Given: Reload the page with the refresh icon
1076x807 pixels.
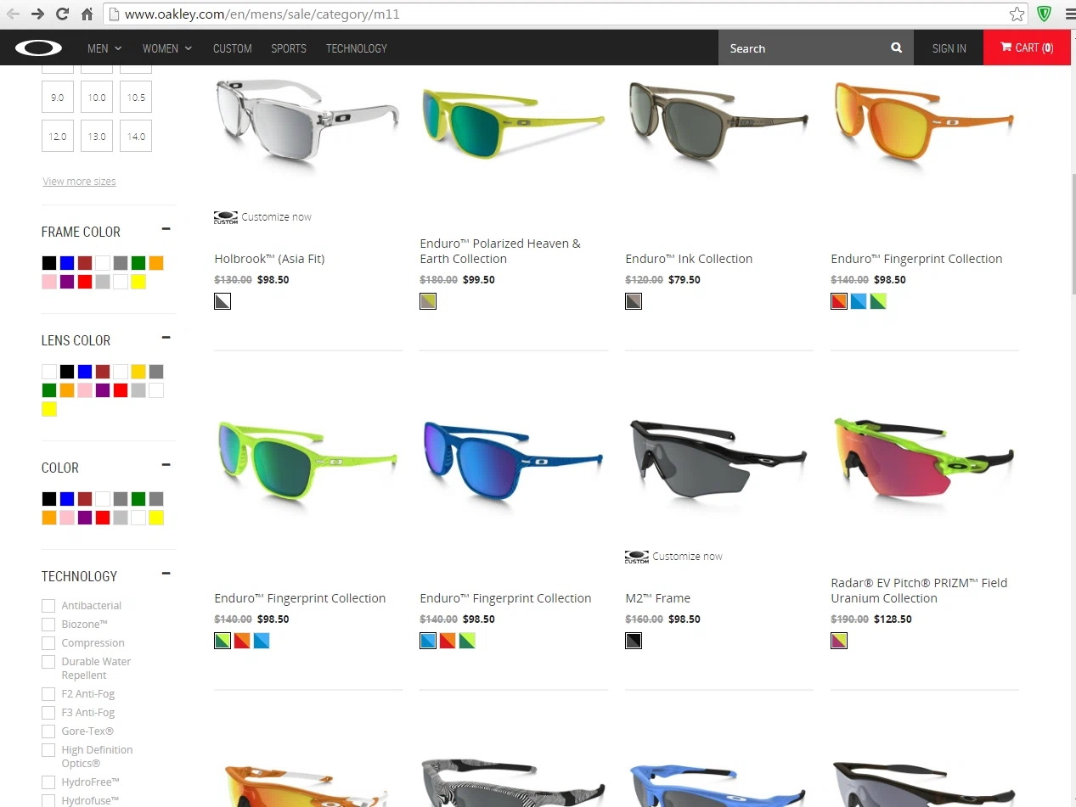Looking at the screenshot, I should coord(62,14).
